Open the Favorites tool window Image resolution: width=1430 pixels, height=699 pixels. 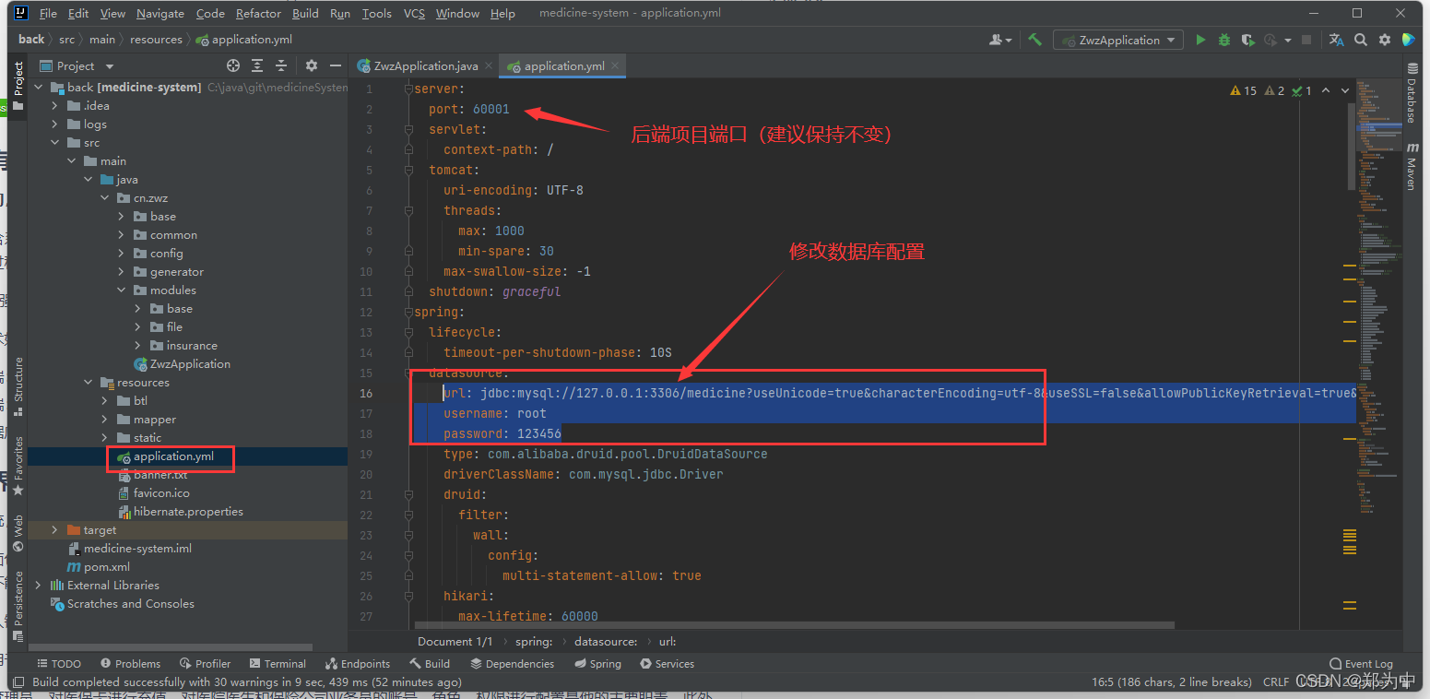[18, 466]
